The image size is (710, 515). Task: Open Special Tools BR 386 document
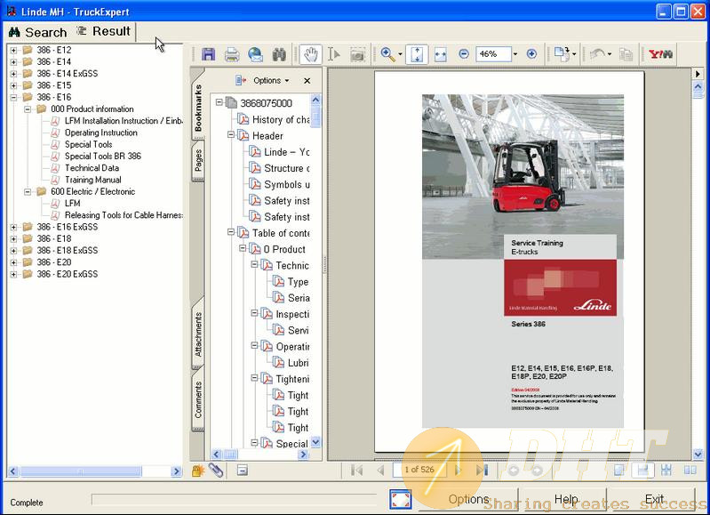click(x=103, y=157)
